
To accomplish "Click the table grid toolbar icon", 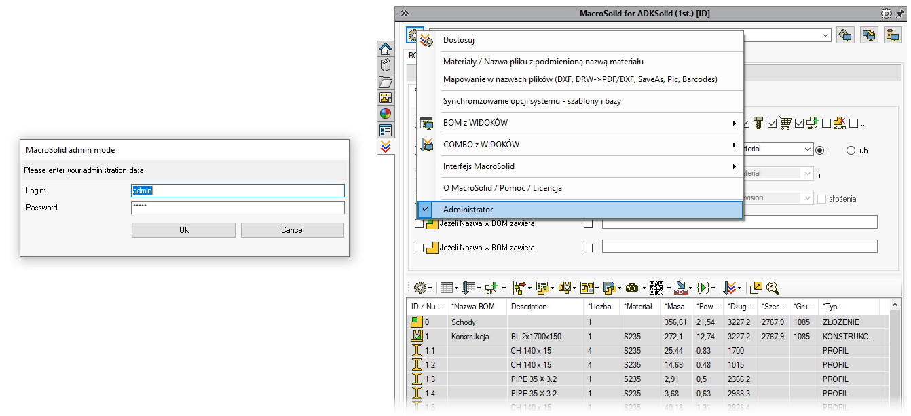I will [x=446, y=288].
